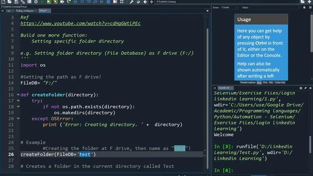Switch to the Plots tab
The height and width of the screenshot is (176, 313).
pos(265,83)
